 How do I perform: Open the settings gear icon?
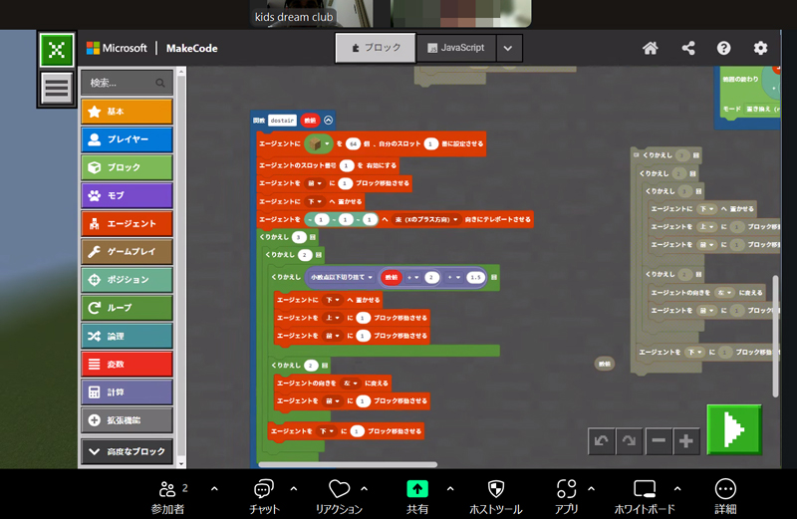coord(761,48)
